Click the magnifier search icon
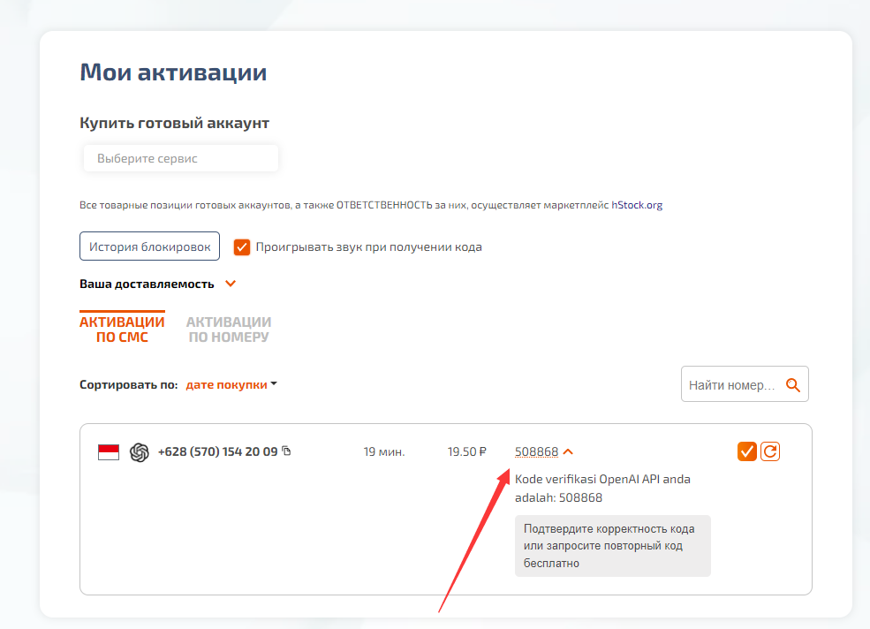The width and height of the screenshot is (870, 629). (x=792, y=385)
